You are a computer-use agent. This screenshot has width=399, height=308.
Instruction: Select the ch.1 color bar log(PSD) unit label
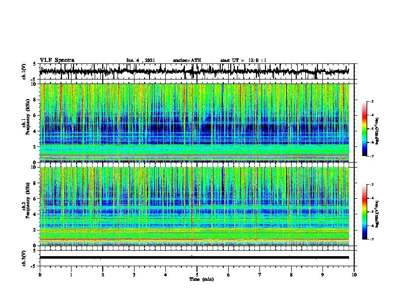click(x=377, y=131)
